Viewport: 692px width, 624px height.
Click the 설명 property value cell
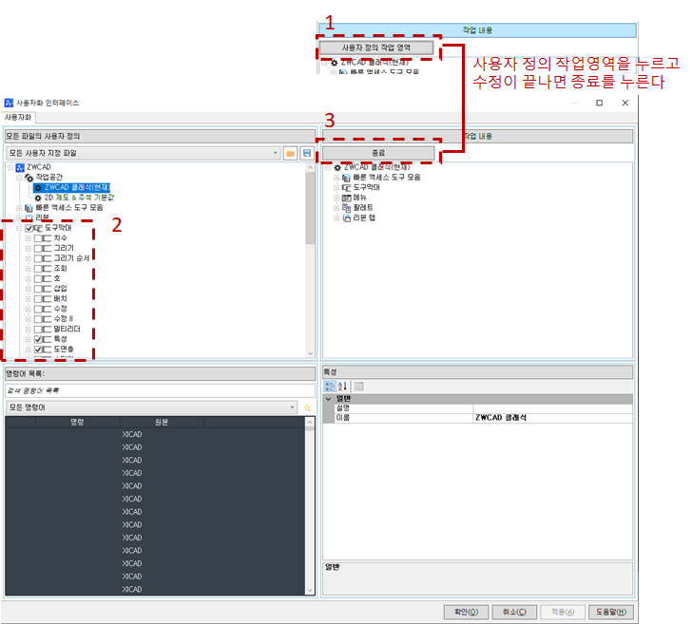pyautogui.click(x=552, y=408)
